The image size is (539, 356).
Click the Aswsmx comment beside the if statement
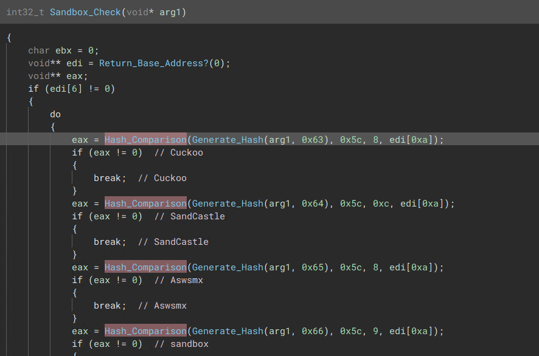pos(186,280)
